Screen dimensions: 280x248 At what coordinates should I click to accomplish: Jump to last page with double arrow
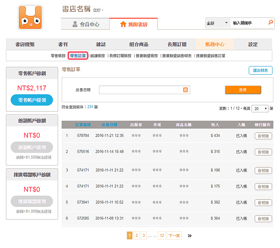190,236
